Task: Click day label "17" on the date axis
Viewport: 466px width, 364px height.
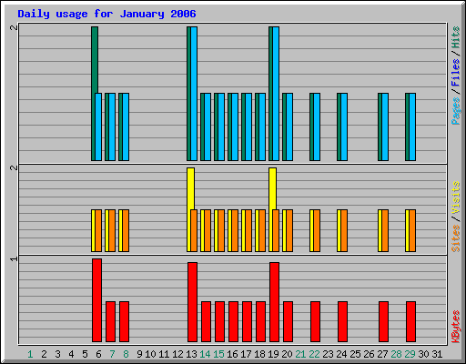Action: [246, 354]
